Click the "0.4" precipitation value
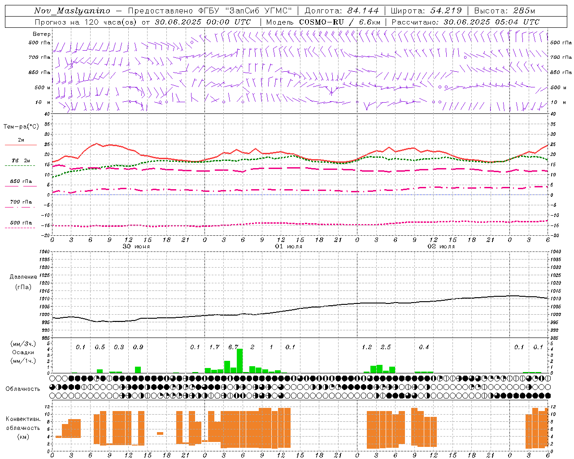Image resolution: width=574 pixels, height=459 pixels. click(x=424, y=347)
